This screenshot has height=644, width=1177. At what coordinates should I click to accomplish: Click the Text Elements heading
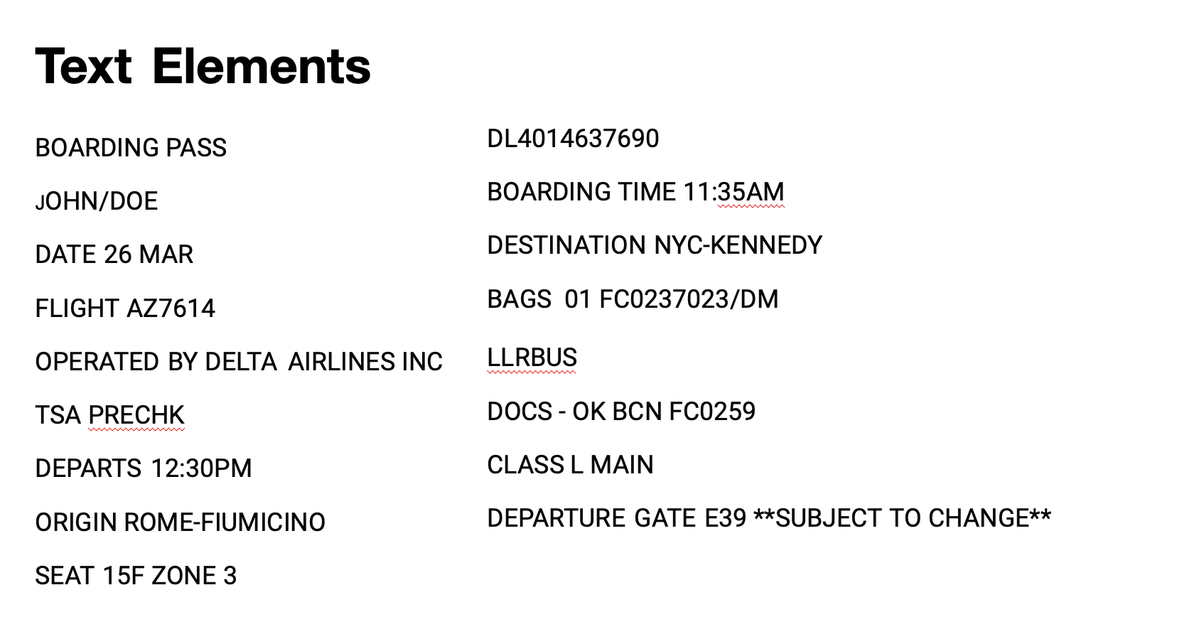203,67
